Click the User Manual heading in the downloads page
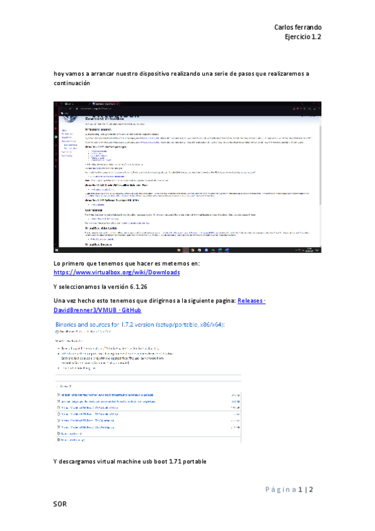 93,210
